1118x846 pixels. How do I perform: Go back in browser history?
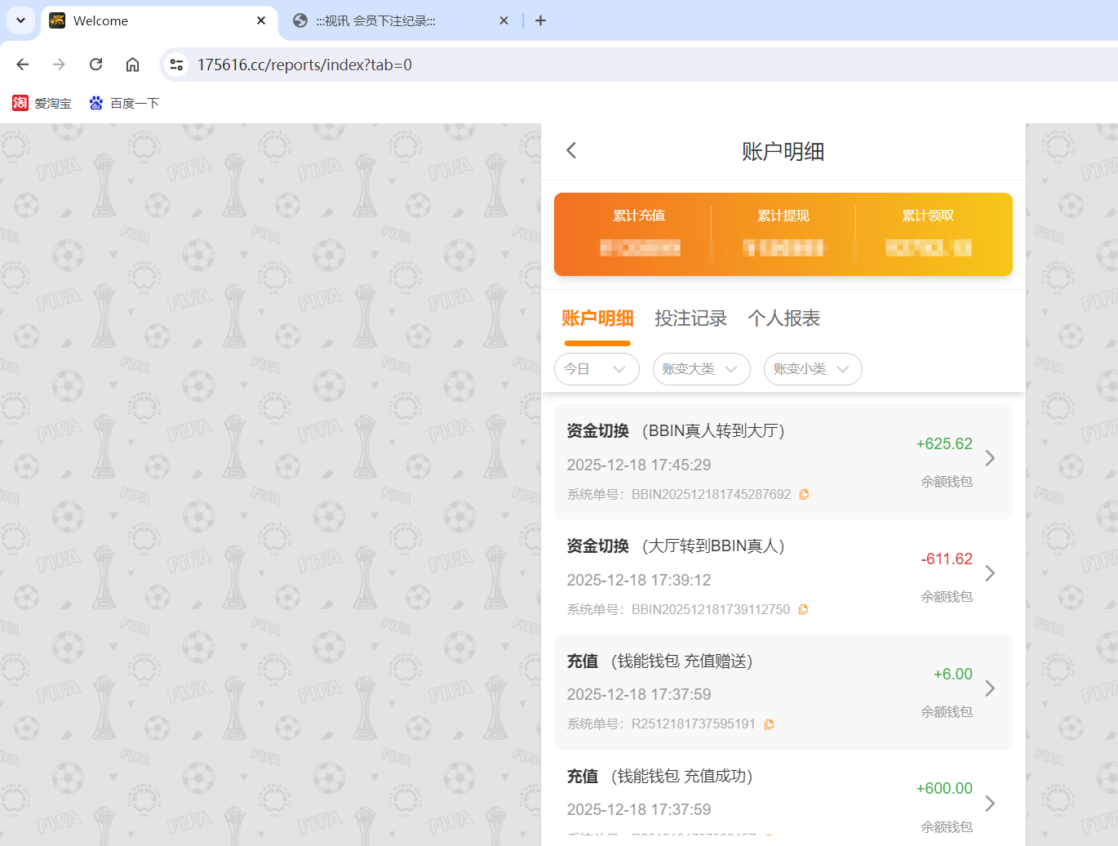click(22, 64)
